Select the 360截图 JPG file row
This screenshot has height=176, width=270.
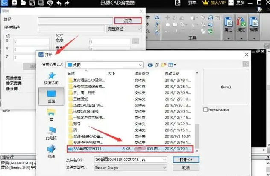[x=128, y=149]
